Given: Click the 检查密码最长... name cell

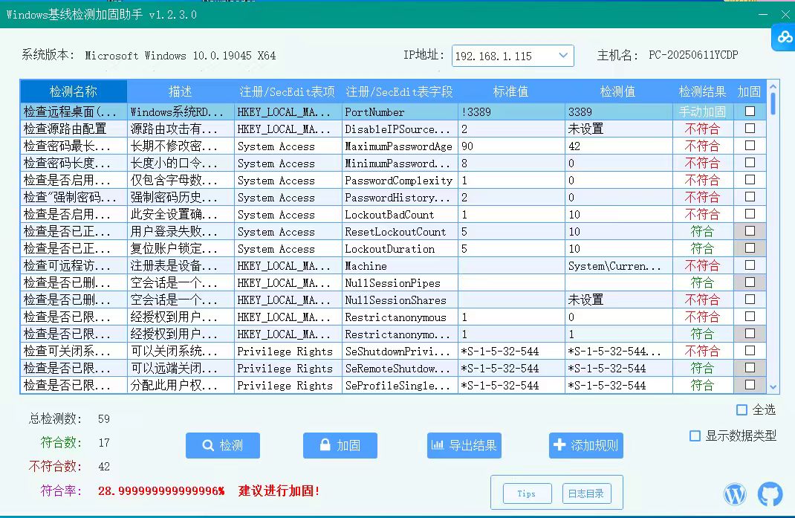Looking at the screenshot, I should [x=74, y=146].
